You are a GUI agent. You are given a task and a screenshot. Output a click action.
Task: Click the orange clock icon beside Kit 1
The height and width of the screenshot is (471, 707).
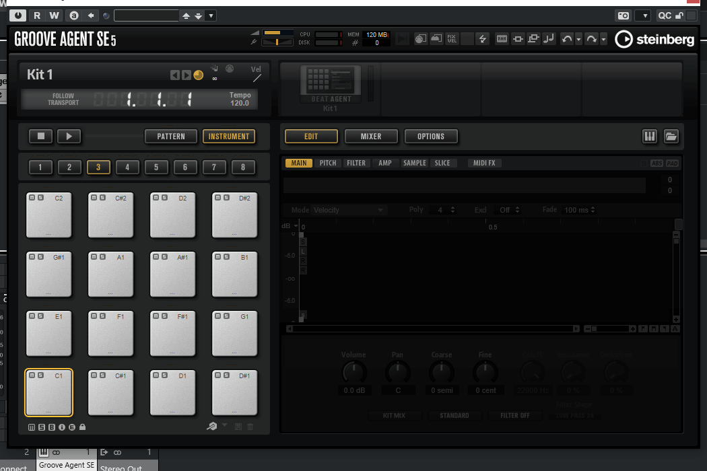point(199,75)
